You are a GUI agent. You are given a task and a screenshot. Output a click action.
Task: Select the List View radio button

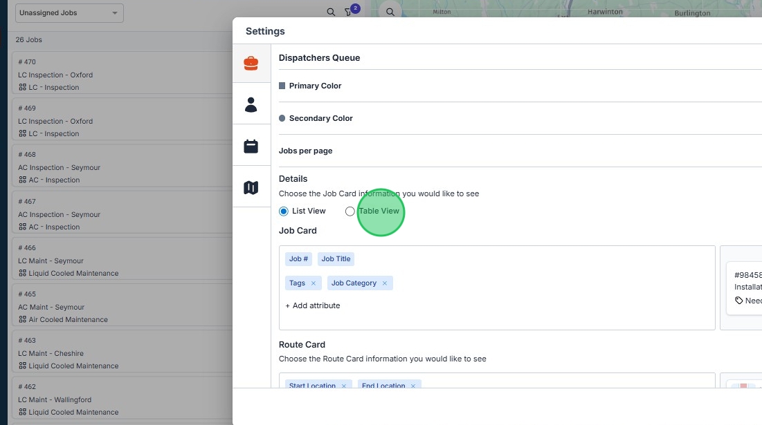[x=284, y=211]
